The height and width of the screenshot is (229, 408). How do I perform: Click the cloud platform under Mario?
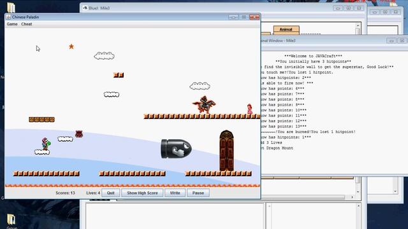tap(42, 152)
